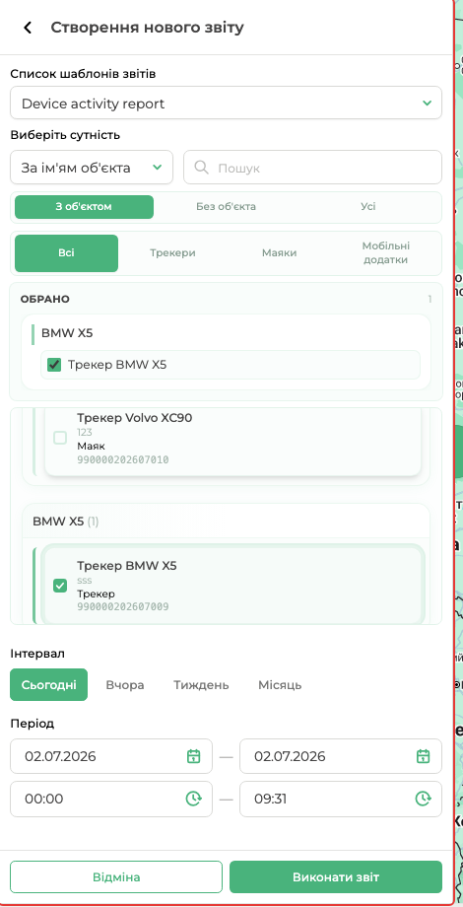Expand the 'За ім'ям об'єкта' entity dropdown
The image size is (463, 907).
(92, 168)
